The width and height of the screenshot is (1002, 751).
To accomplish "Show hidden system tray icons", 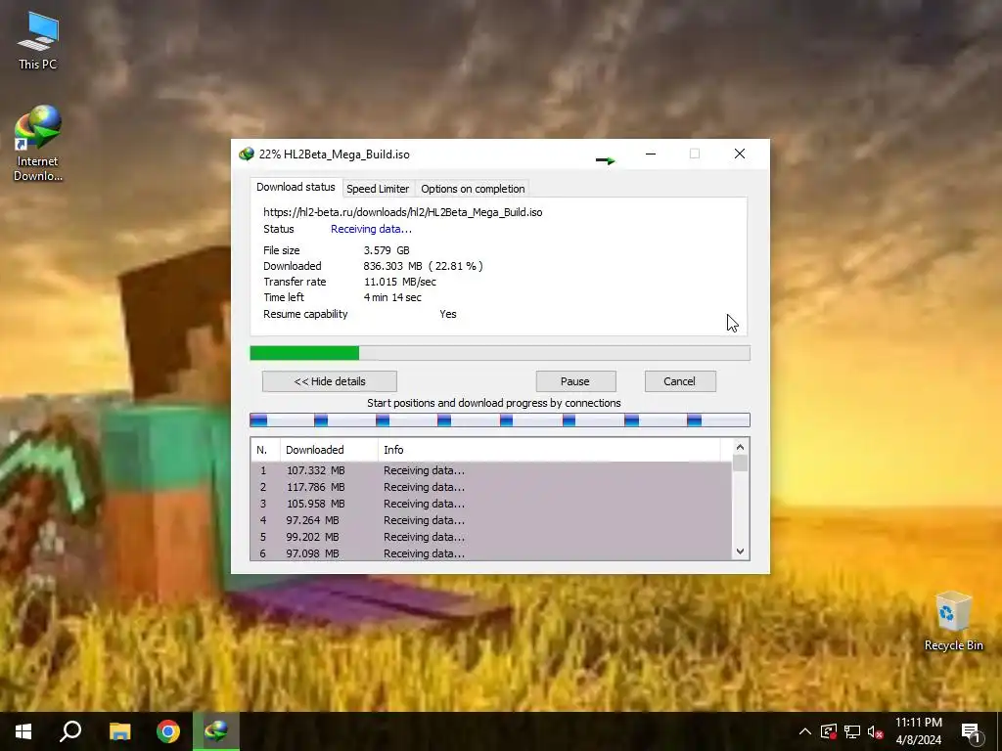I will 805,731.
